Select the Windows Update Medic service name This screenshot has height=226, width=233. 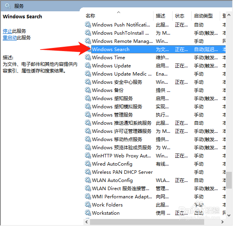(122, 74)
